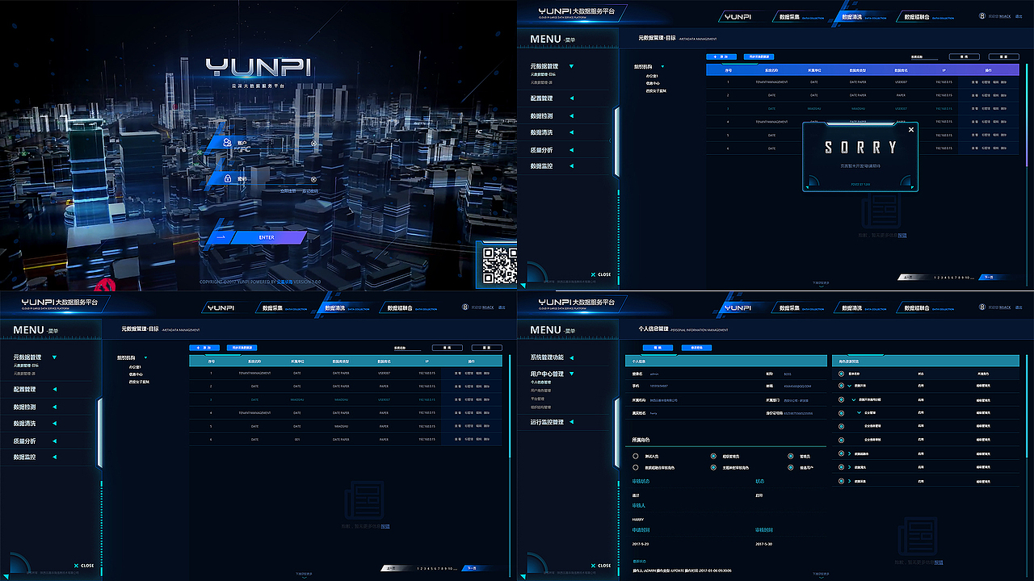The width and height of the screenshot is (1034, 581).
Task: Open the QR code on the login screen
Action: click(x=498, y=265)
